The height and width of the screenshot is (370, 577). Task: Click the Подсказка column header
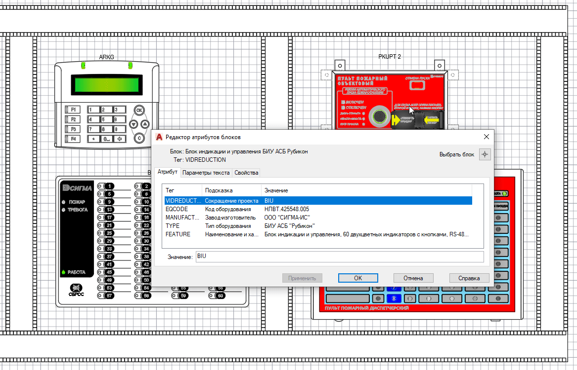[x=231, y=190]
